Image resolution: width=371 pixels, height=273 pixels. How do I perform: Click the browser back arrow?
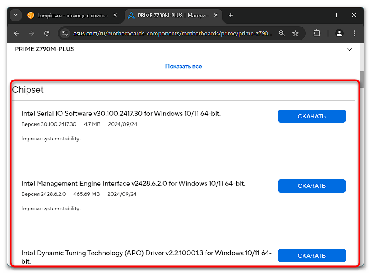coord(16,33)
